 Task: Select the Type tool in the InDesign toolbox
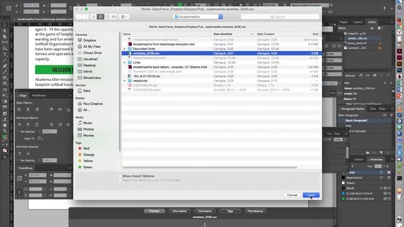(x=4, y=55)
